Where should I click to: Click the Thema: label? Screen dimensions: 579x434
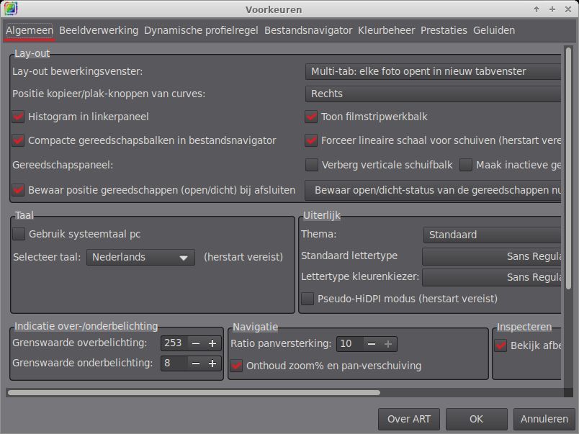pyautogui.click(x=319, y=234)
